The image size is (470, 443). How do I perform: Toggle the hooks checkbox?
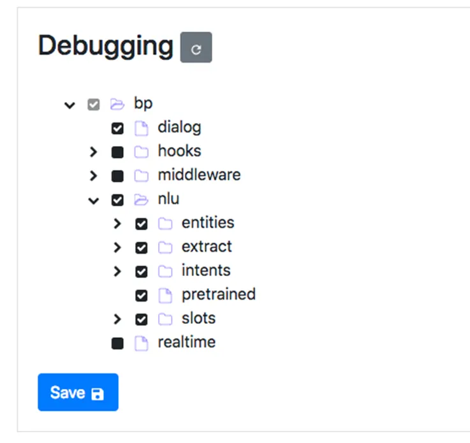[x=117, y=152]
